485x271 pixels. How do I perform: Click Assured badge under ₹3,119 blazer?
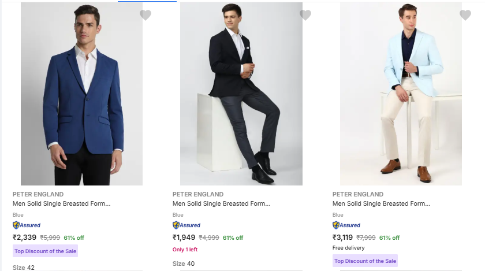[346, 225]
